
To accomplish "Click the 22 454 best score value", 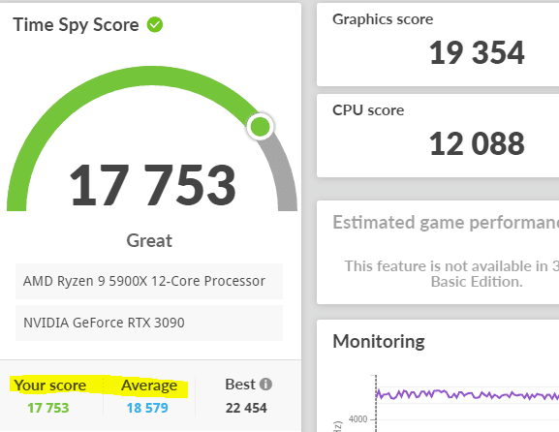I will click(246, 408).
